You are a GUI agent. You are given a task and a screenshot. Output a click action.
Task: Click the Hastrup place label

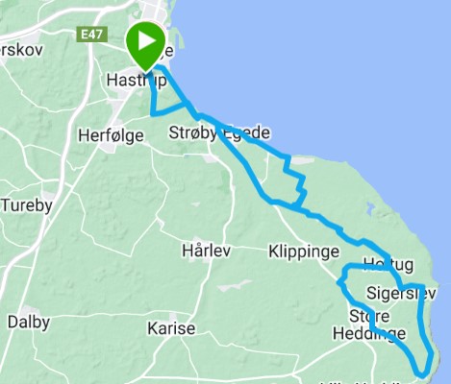[137, 80]
